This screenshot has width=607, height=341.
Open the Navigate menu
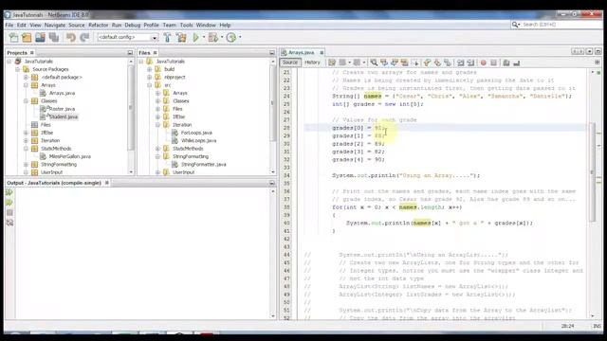pos(55,26)
